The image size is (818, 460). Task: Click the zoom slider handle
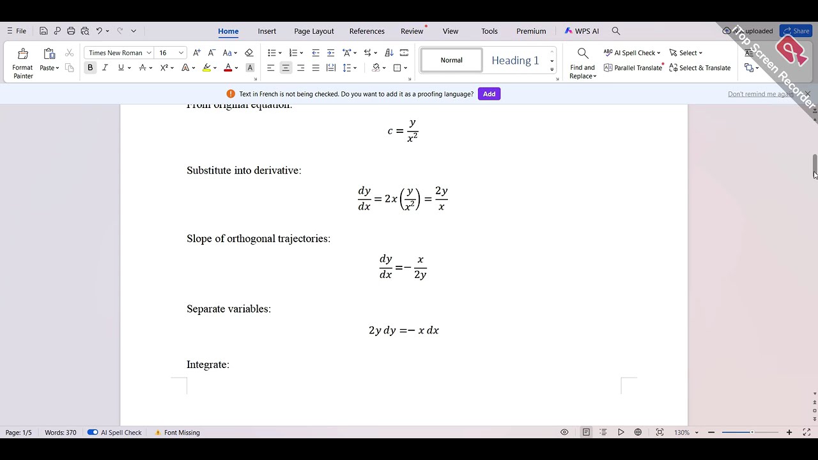pyautogui.click(x=752, y=433)
